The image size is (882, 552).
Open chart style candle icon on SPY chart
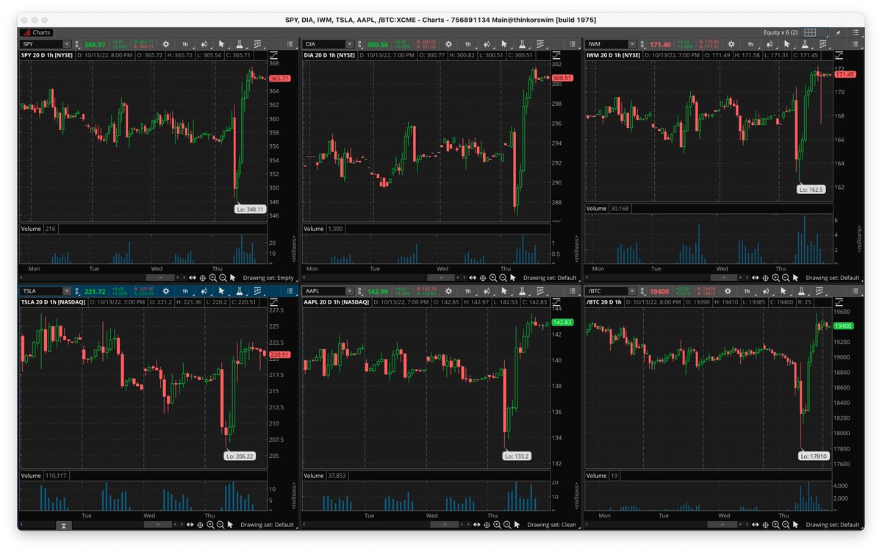click(204, 44)
